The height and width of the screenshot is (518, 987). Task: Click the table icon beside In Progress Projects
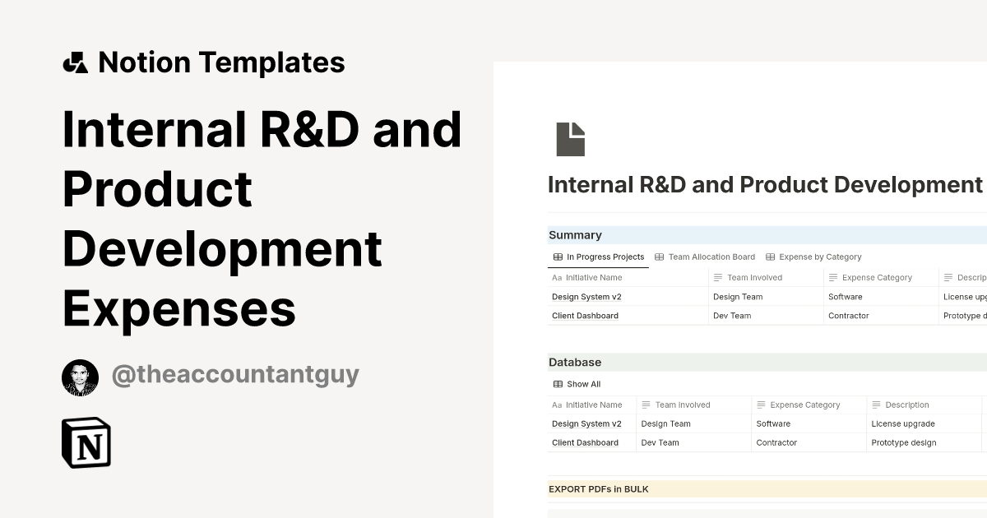tap(557, 257)
